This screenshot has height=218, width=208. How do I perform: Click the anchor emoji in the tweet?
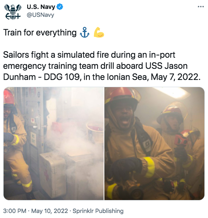pos(85,32)
